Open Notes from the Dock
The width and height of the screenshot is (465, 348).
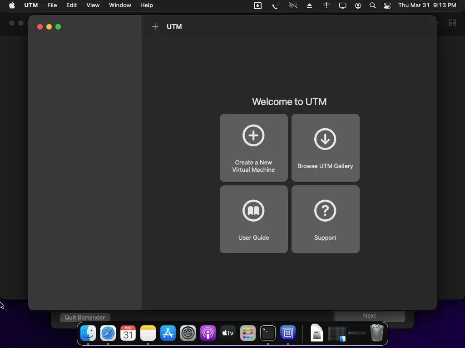coord(148,333)
